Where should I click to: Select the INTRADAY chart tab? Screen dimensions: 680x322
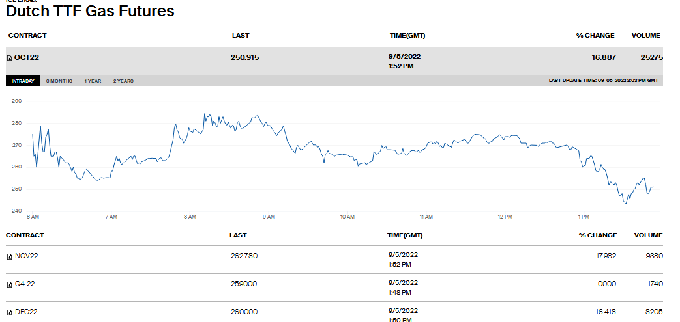[x=23, y=81]
